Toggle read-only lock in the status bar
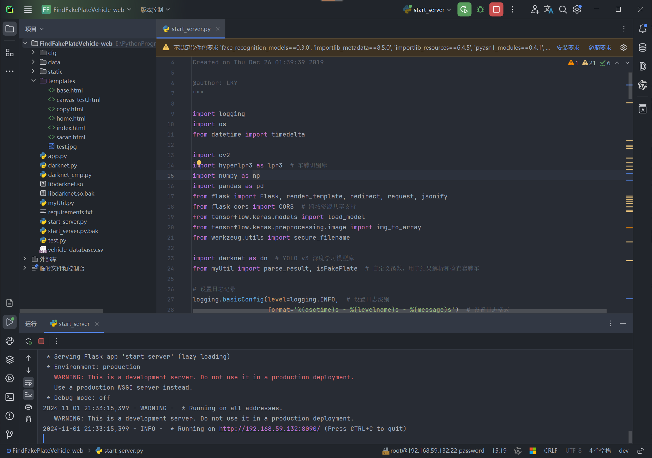Image resolution: width=652 pixels, height=458 pixels. point(640,451)
